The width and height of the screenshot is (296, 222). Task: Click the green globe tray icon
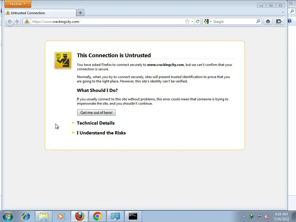(251, 217)
